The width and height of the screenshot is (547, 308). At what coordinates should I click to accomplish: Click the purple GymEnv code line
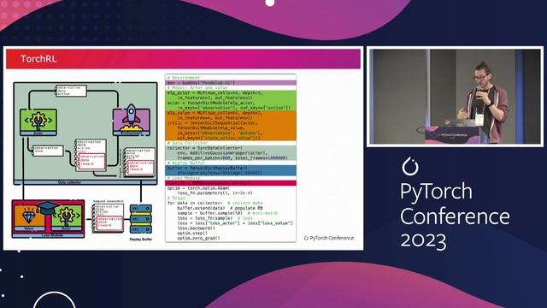tap(231, 83)
